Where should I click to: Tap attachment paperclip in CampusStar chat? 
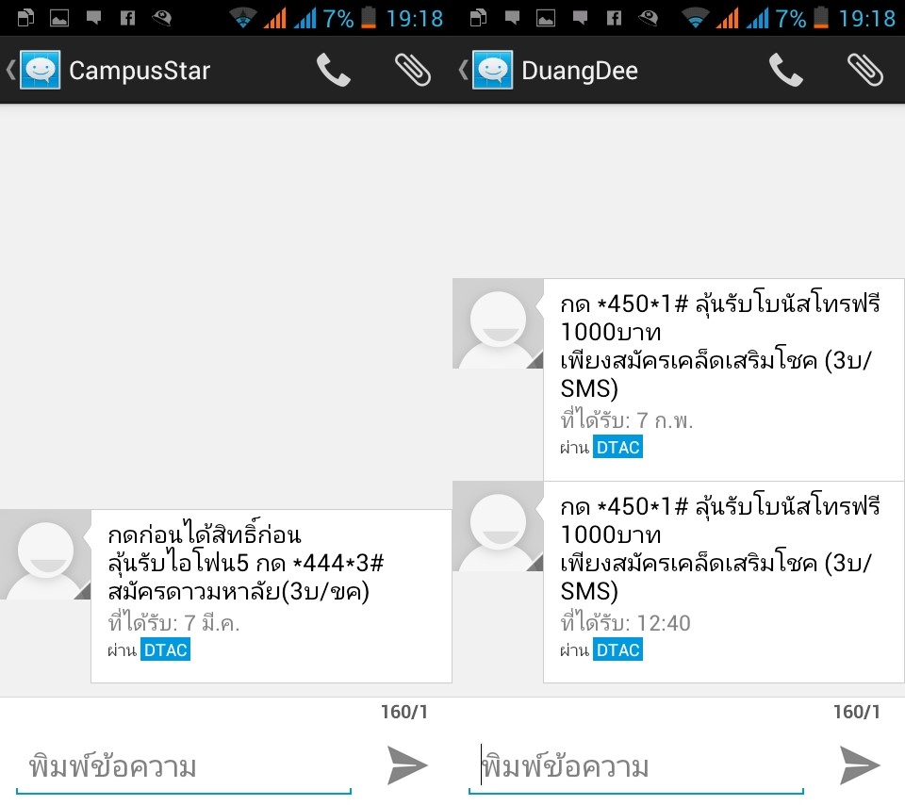point(413,71)
